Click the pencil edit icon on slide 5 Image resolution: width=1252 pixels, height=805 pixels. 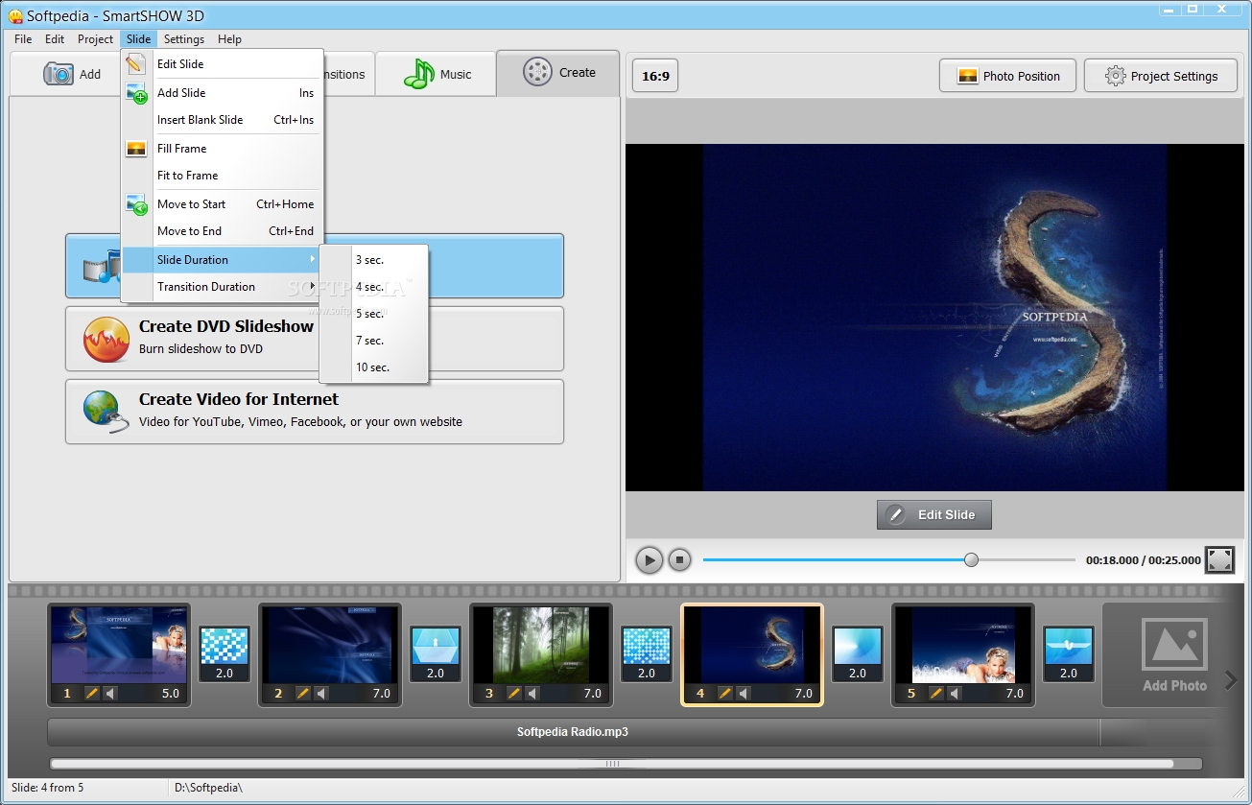click(x=936, y=693)
